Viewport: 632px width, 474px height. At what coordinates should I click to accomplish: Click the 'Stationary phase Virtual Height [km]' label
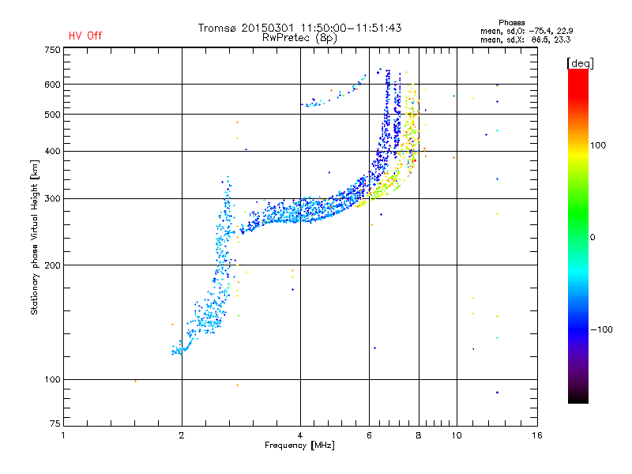tap(35, 237)
